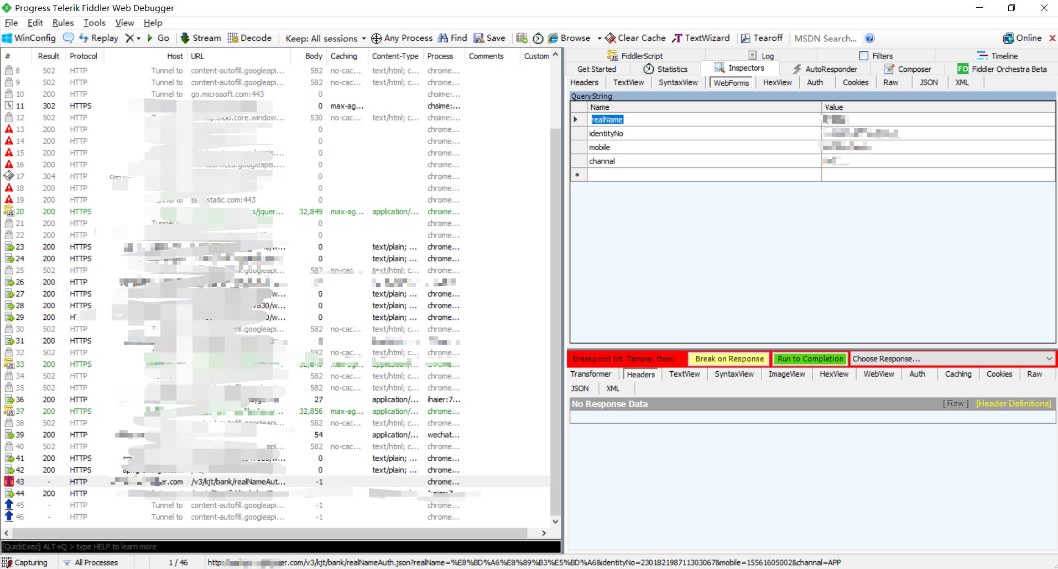Open WinConfig from the toolbar
This screenshot has height=569, width=1058.
29,38
